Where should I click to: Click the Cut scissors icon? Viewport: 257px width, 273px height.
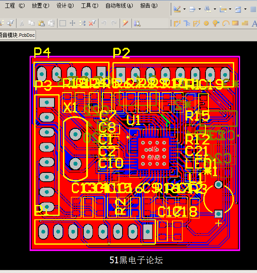pyautogui.click(x=22, y=23)
